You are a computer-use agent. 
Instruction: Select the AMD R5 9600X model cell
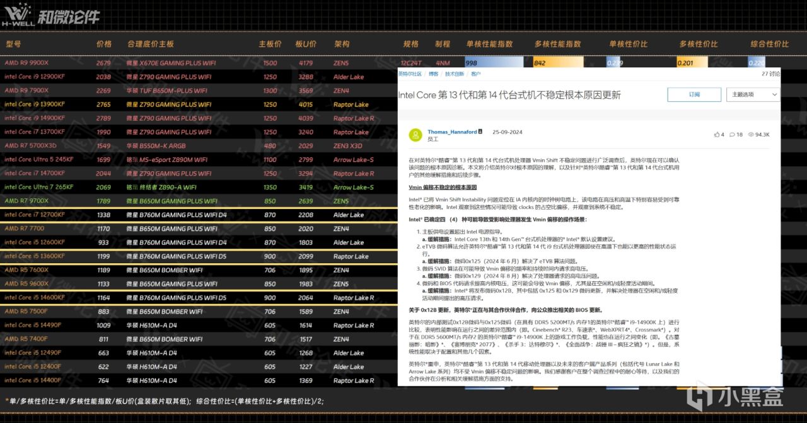26,284
